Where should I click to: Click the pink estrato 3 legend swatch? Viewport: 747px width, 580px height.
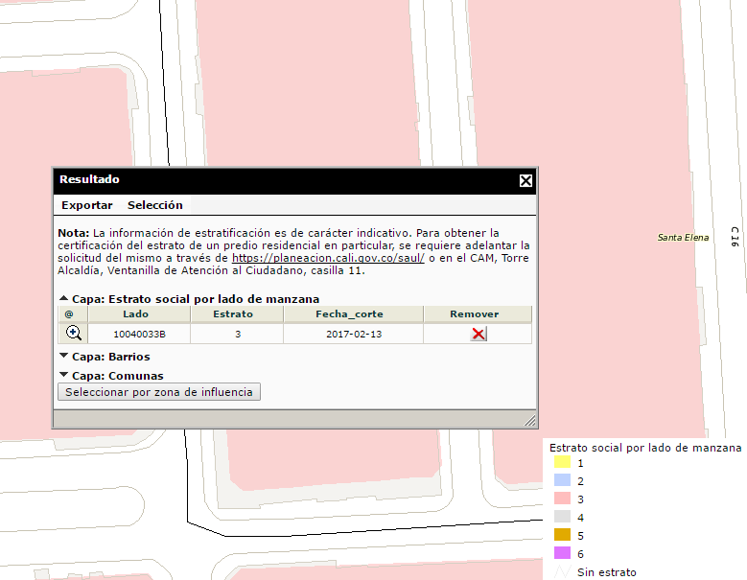tap(562, 499)
